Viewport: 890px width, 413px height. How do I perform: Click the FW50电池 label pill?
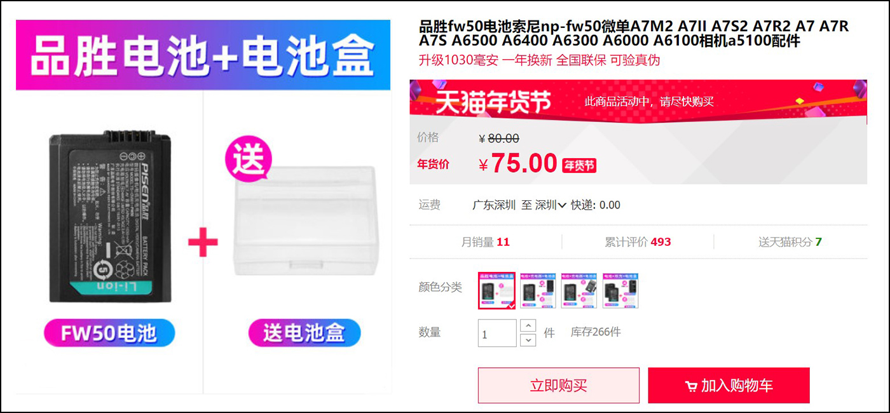109,333
